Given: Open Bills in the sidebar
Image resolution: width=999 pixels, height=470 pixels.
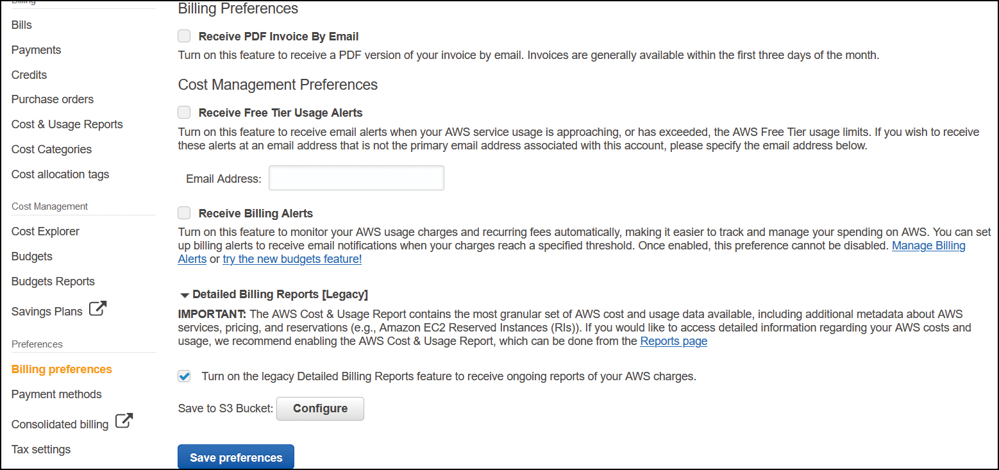Looking at the screenshot, I should 22,25.
